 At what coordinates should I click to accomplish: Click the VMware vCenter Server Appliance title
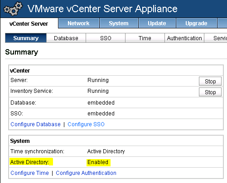(102, 9)
